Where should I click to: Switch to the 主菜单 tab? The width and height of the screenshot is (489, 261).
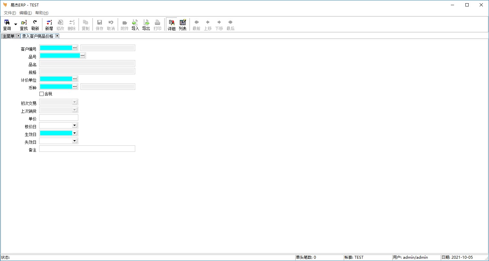pyautogui.click(x=8, y=36)
